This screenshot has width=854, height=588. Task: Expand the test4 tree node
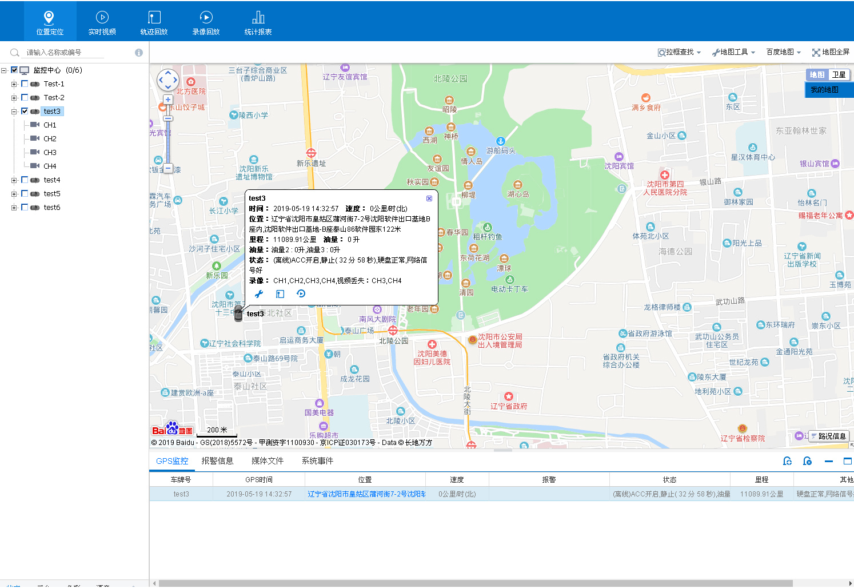click(x=14, y=180)
